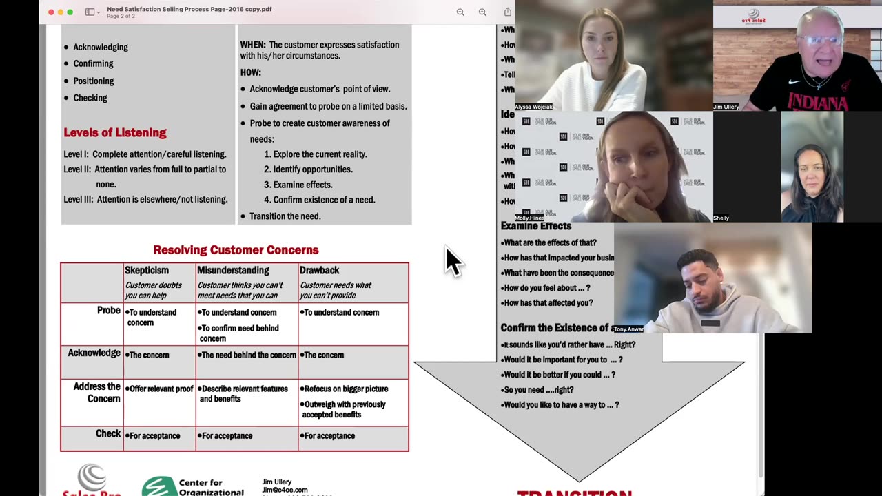
Task: Click the 'Examine Effects' heading
Action: click(x=536, y=226)
